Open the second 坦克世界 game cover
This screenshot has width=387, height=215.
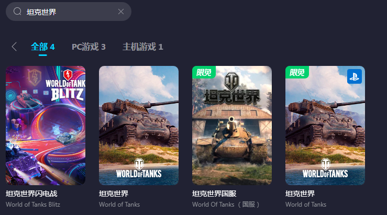tap(139, 126)
